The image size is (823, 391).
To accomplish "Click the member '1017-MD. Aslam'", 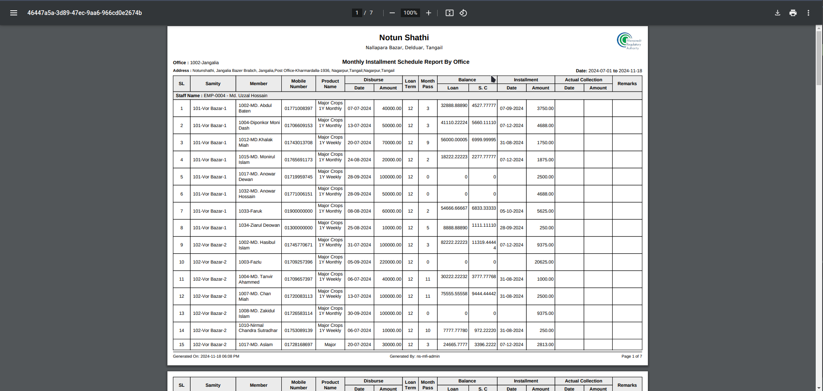I will 255,344.
